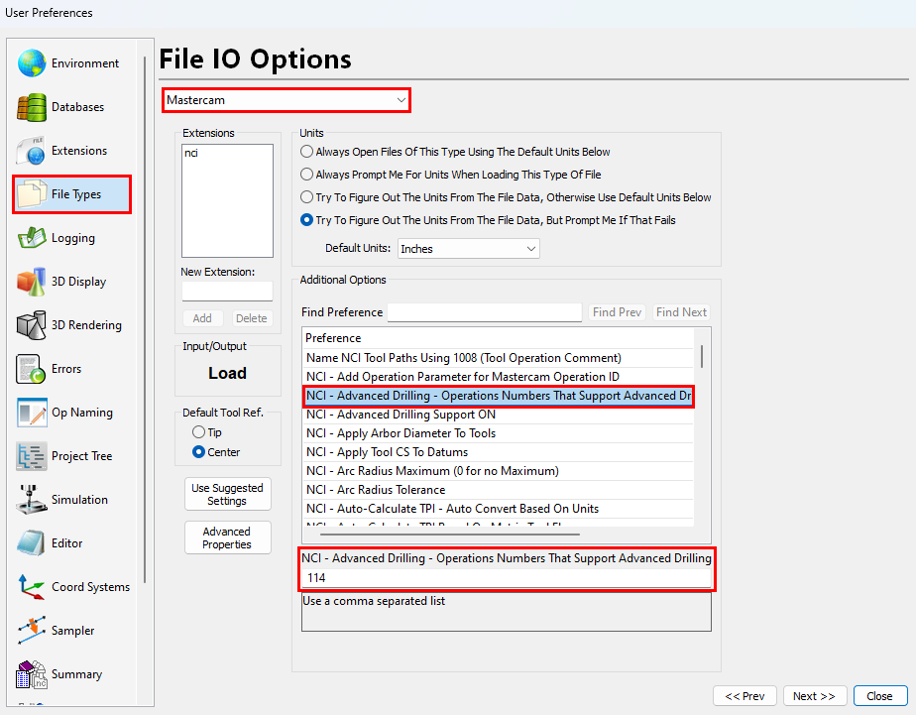Select the Errors document icon

coord(32,369)
